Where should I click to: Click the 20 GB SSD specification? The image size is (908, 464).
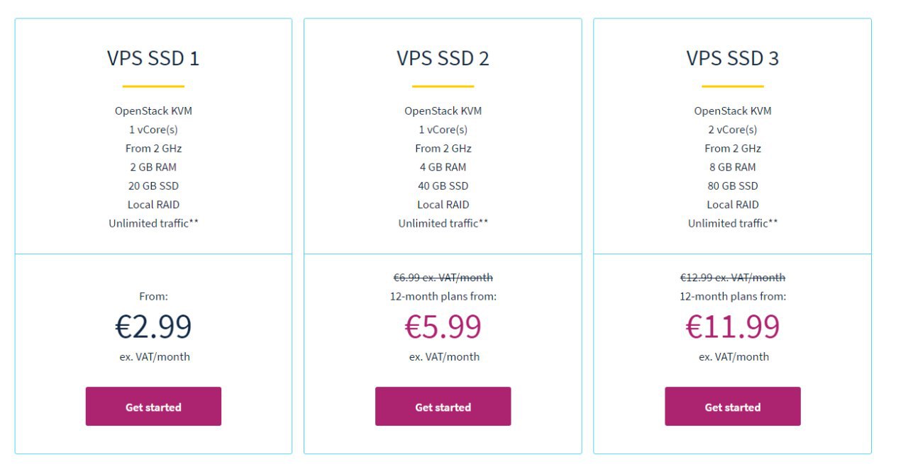(x=153, y=186)
